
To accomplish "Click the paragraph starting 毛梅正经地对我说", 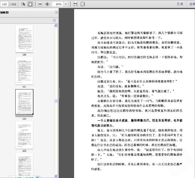I will (137, 35).
